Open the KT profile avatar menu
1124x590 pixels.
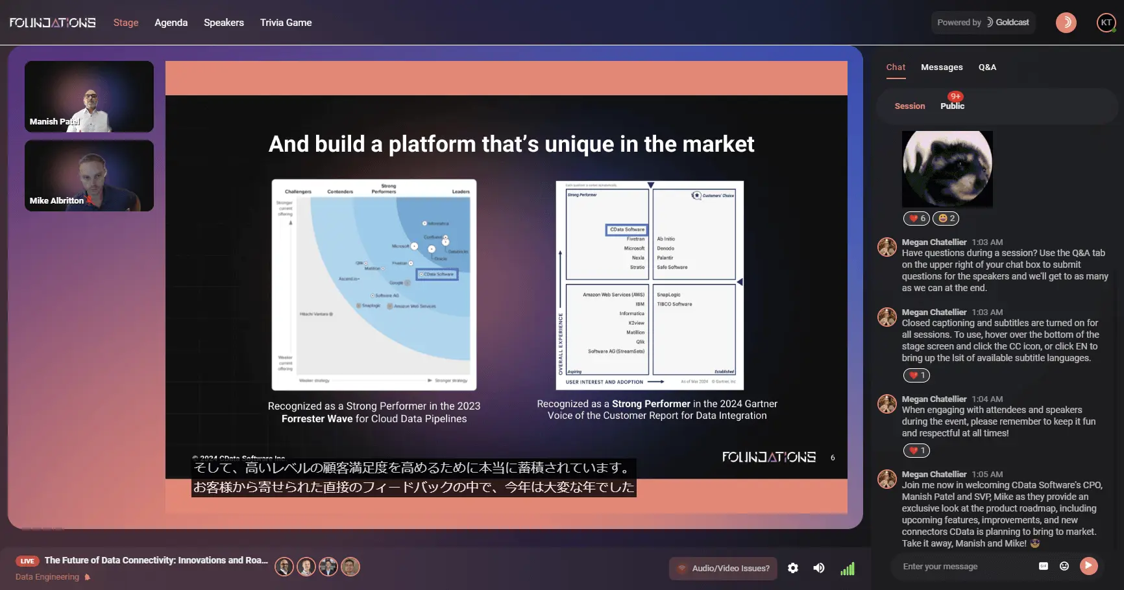[1106, 23]
